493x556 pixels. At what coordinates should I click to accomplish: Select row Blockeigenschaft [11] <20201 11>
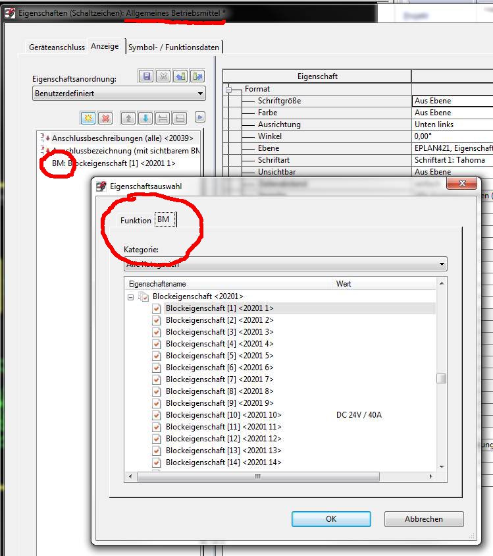(224, 427)
